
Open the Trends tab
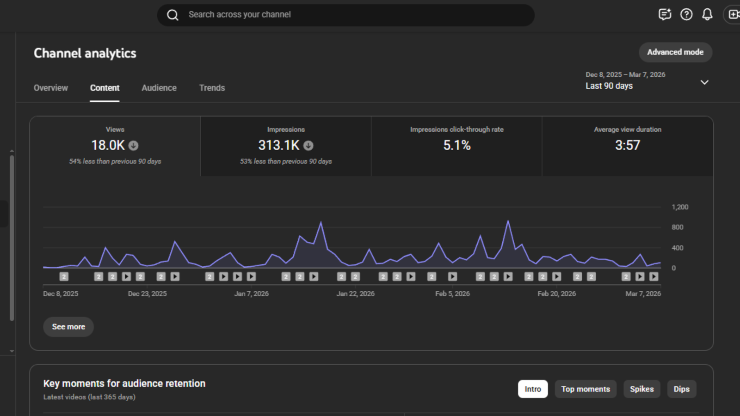[x=212, y=88]
